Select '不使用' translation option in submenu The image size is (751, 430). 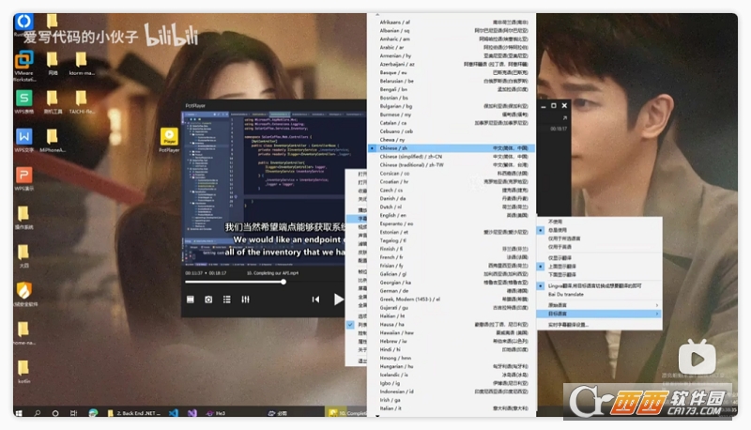click(x=599, y=222)
